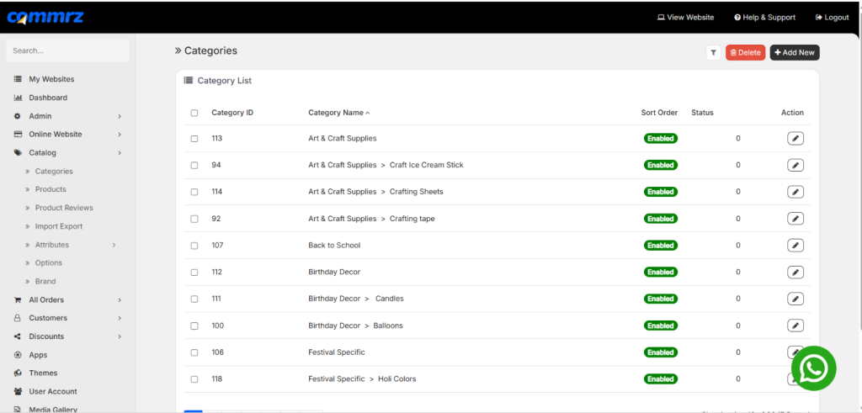Click the Online Website card icon
This screenshot has width=862, height=413.
pos(18,134)
